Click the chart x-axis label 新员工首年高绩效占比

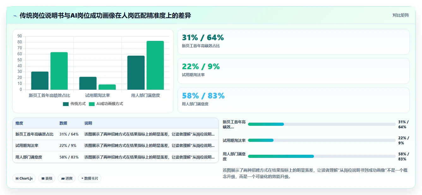coord(50,95)
